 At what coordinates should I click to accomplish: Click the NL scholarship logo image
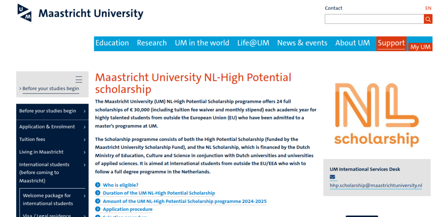tap(377, 115)
